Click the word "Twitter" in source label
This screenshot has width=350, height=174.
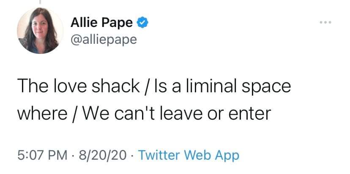coord(159,155)
